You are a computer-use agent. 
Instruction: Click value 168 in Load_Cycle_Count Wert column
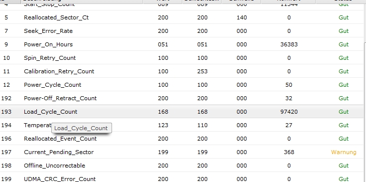point(163,112)
